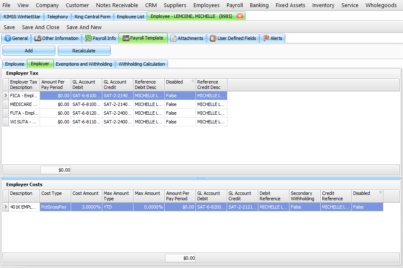Open the Customer menu

point(77,5)
